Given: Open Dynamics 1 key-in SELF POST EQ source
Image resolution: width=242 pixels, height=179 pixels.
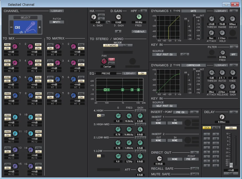Looking at the screenshot, I should [x=164, y=54].
